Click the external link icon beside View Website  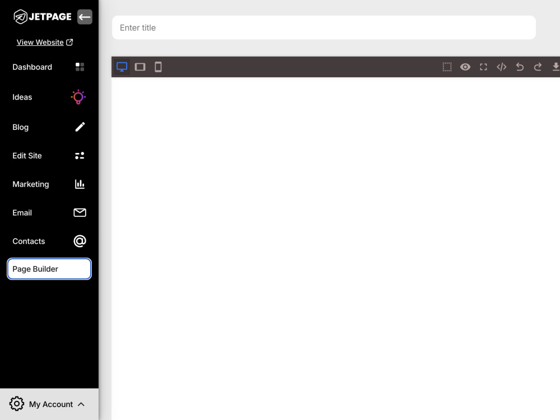pos(69,42)
